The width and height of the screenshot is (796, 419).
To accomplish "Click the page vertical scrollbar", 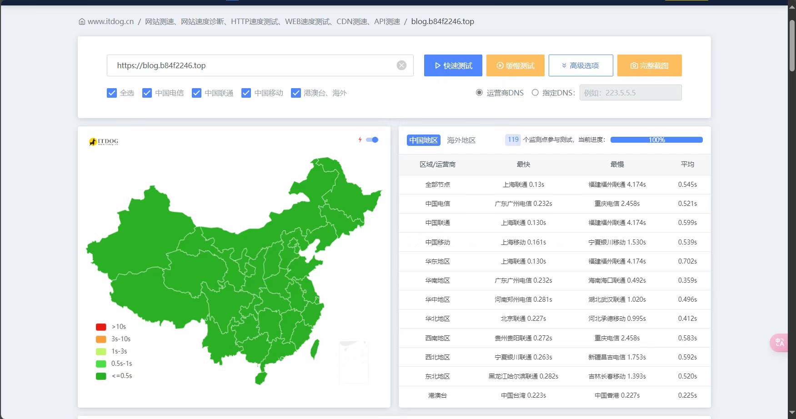I will click(792, 45).
